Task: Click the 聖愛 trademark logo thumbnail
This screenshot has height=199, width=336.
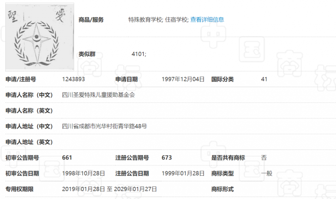Action: 40,37
